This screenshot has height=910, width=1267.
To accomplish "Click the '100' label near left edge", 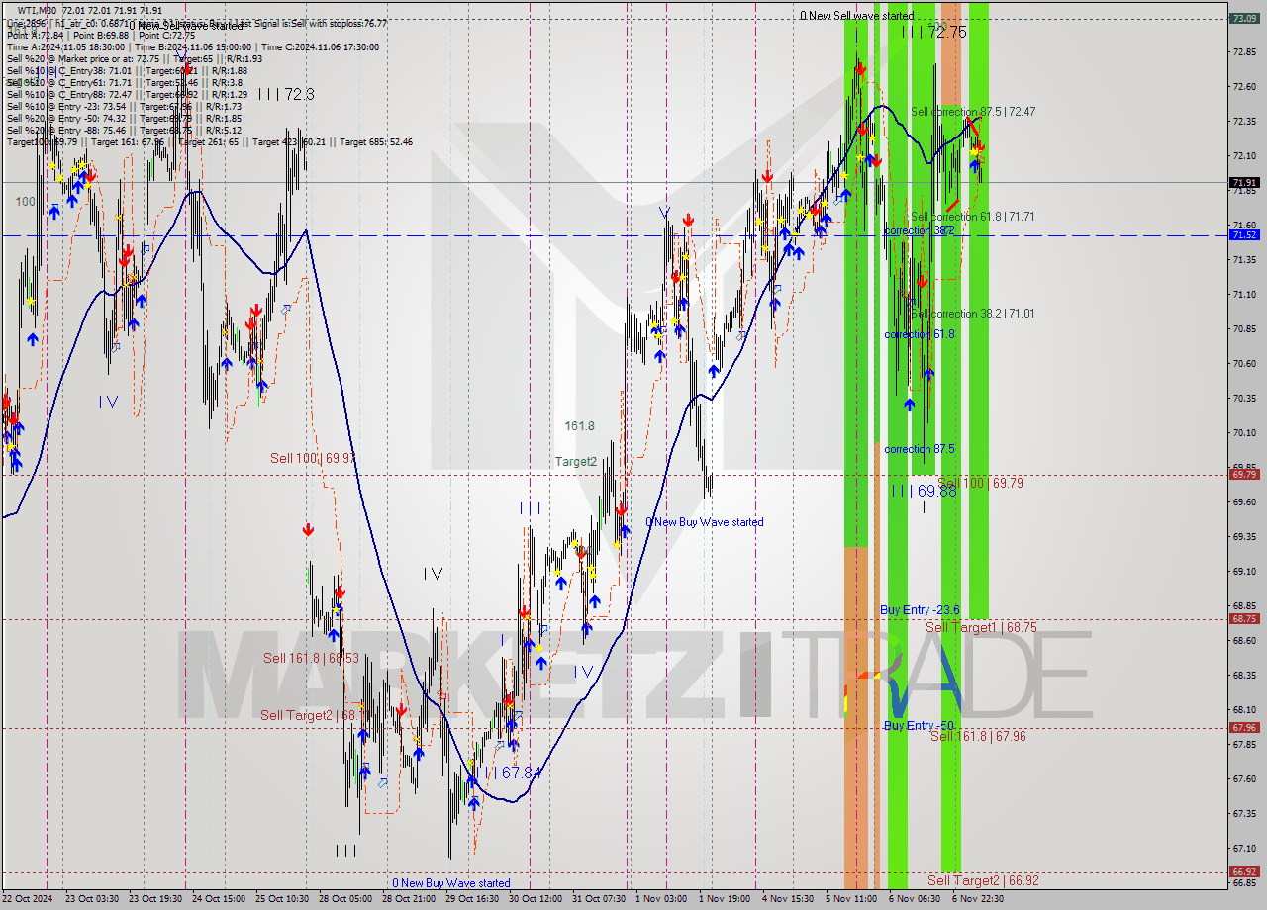I will (x=25, y=201).
